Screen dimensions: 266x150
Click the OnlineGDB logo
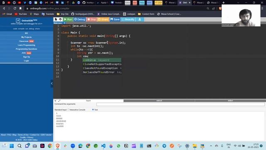pyautogui.click(x=27, y=20)
